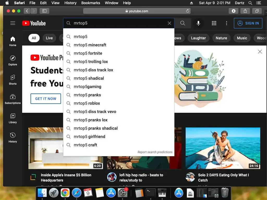The width and height of the screenshot is (267, 200).
Task: Open Shorts in the sidebar
Action: coord(13,80)
